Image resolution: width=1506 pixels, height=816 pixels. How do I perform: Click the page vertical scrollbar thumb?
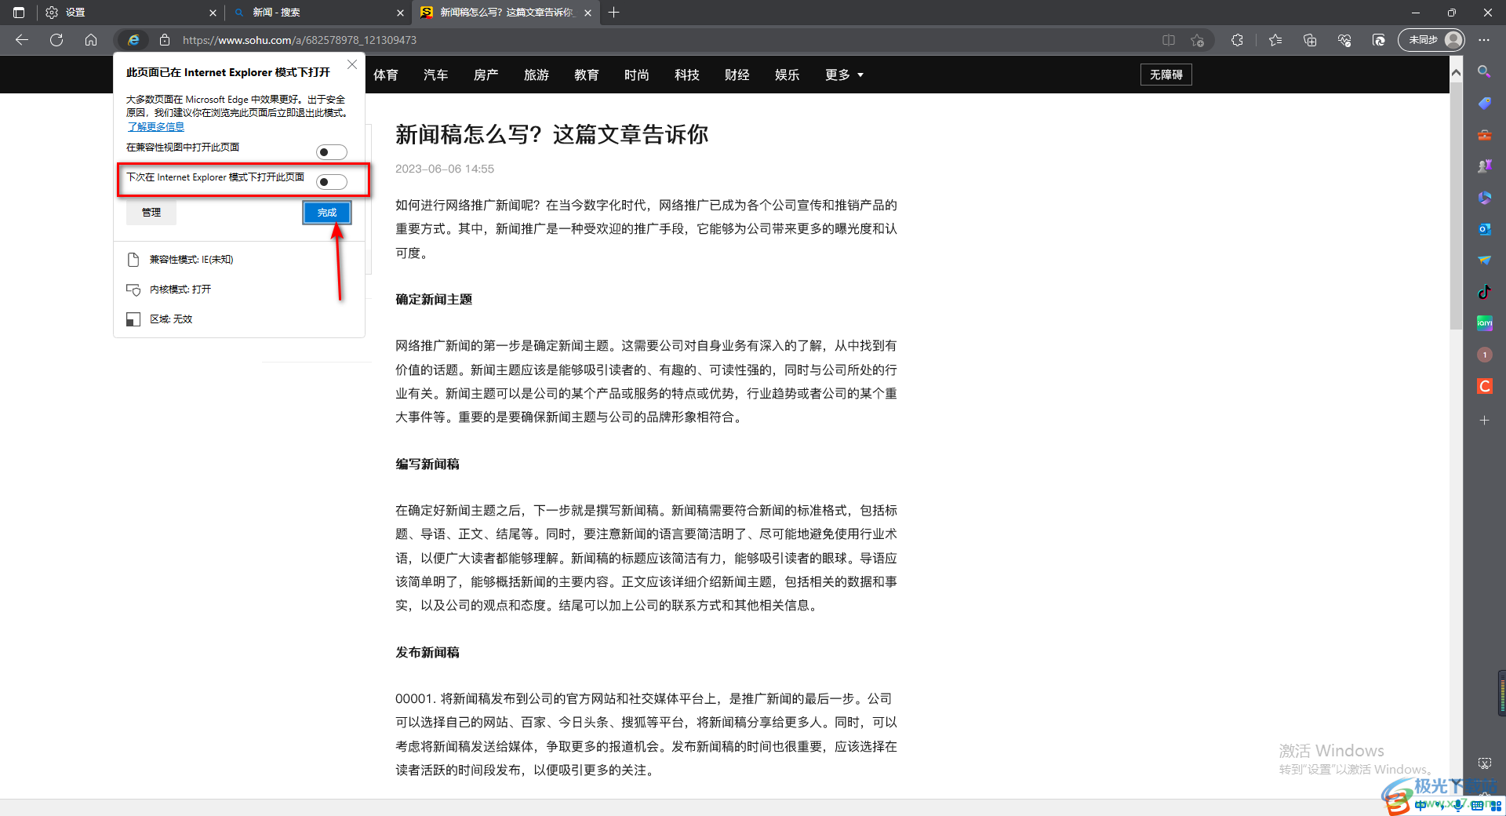(x=1456, y=206)
